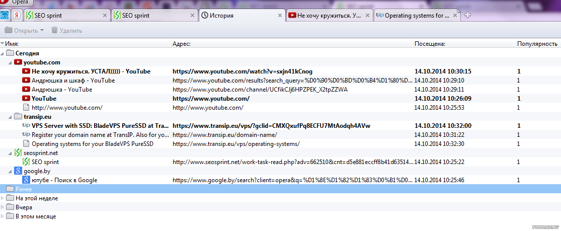Click the Yandex pinned tab icon
This screenshot has height=231, width=561.
pos(17,15)
